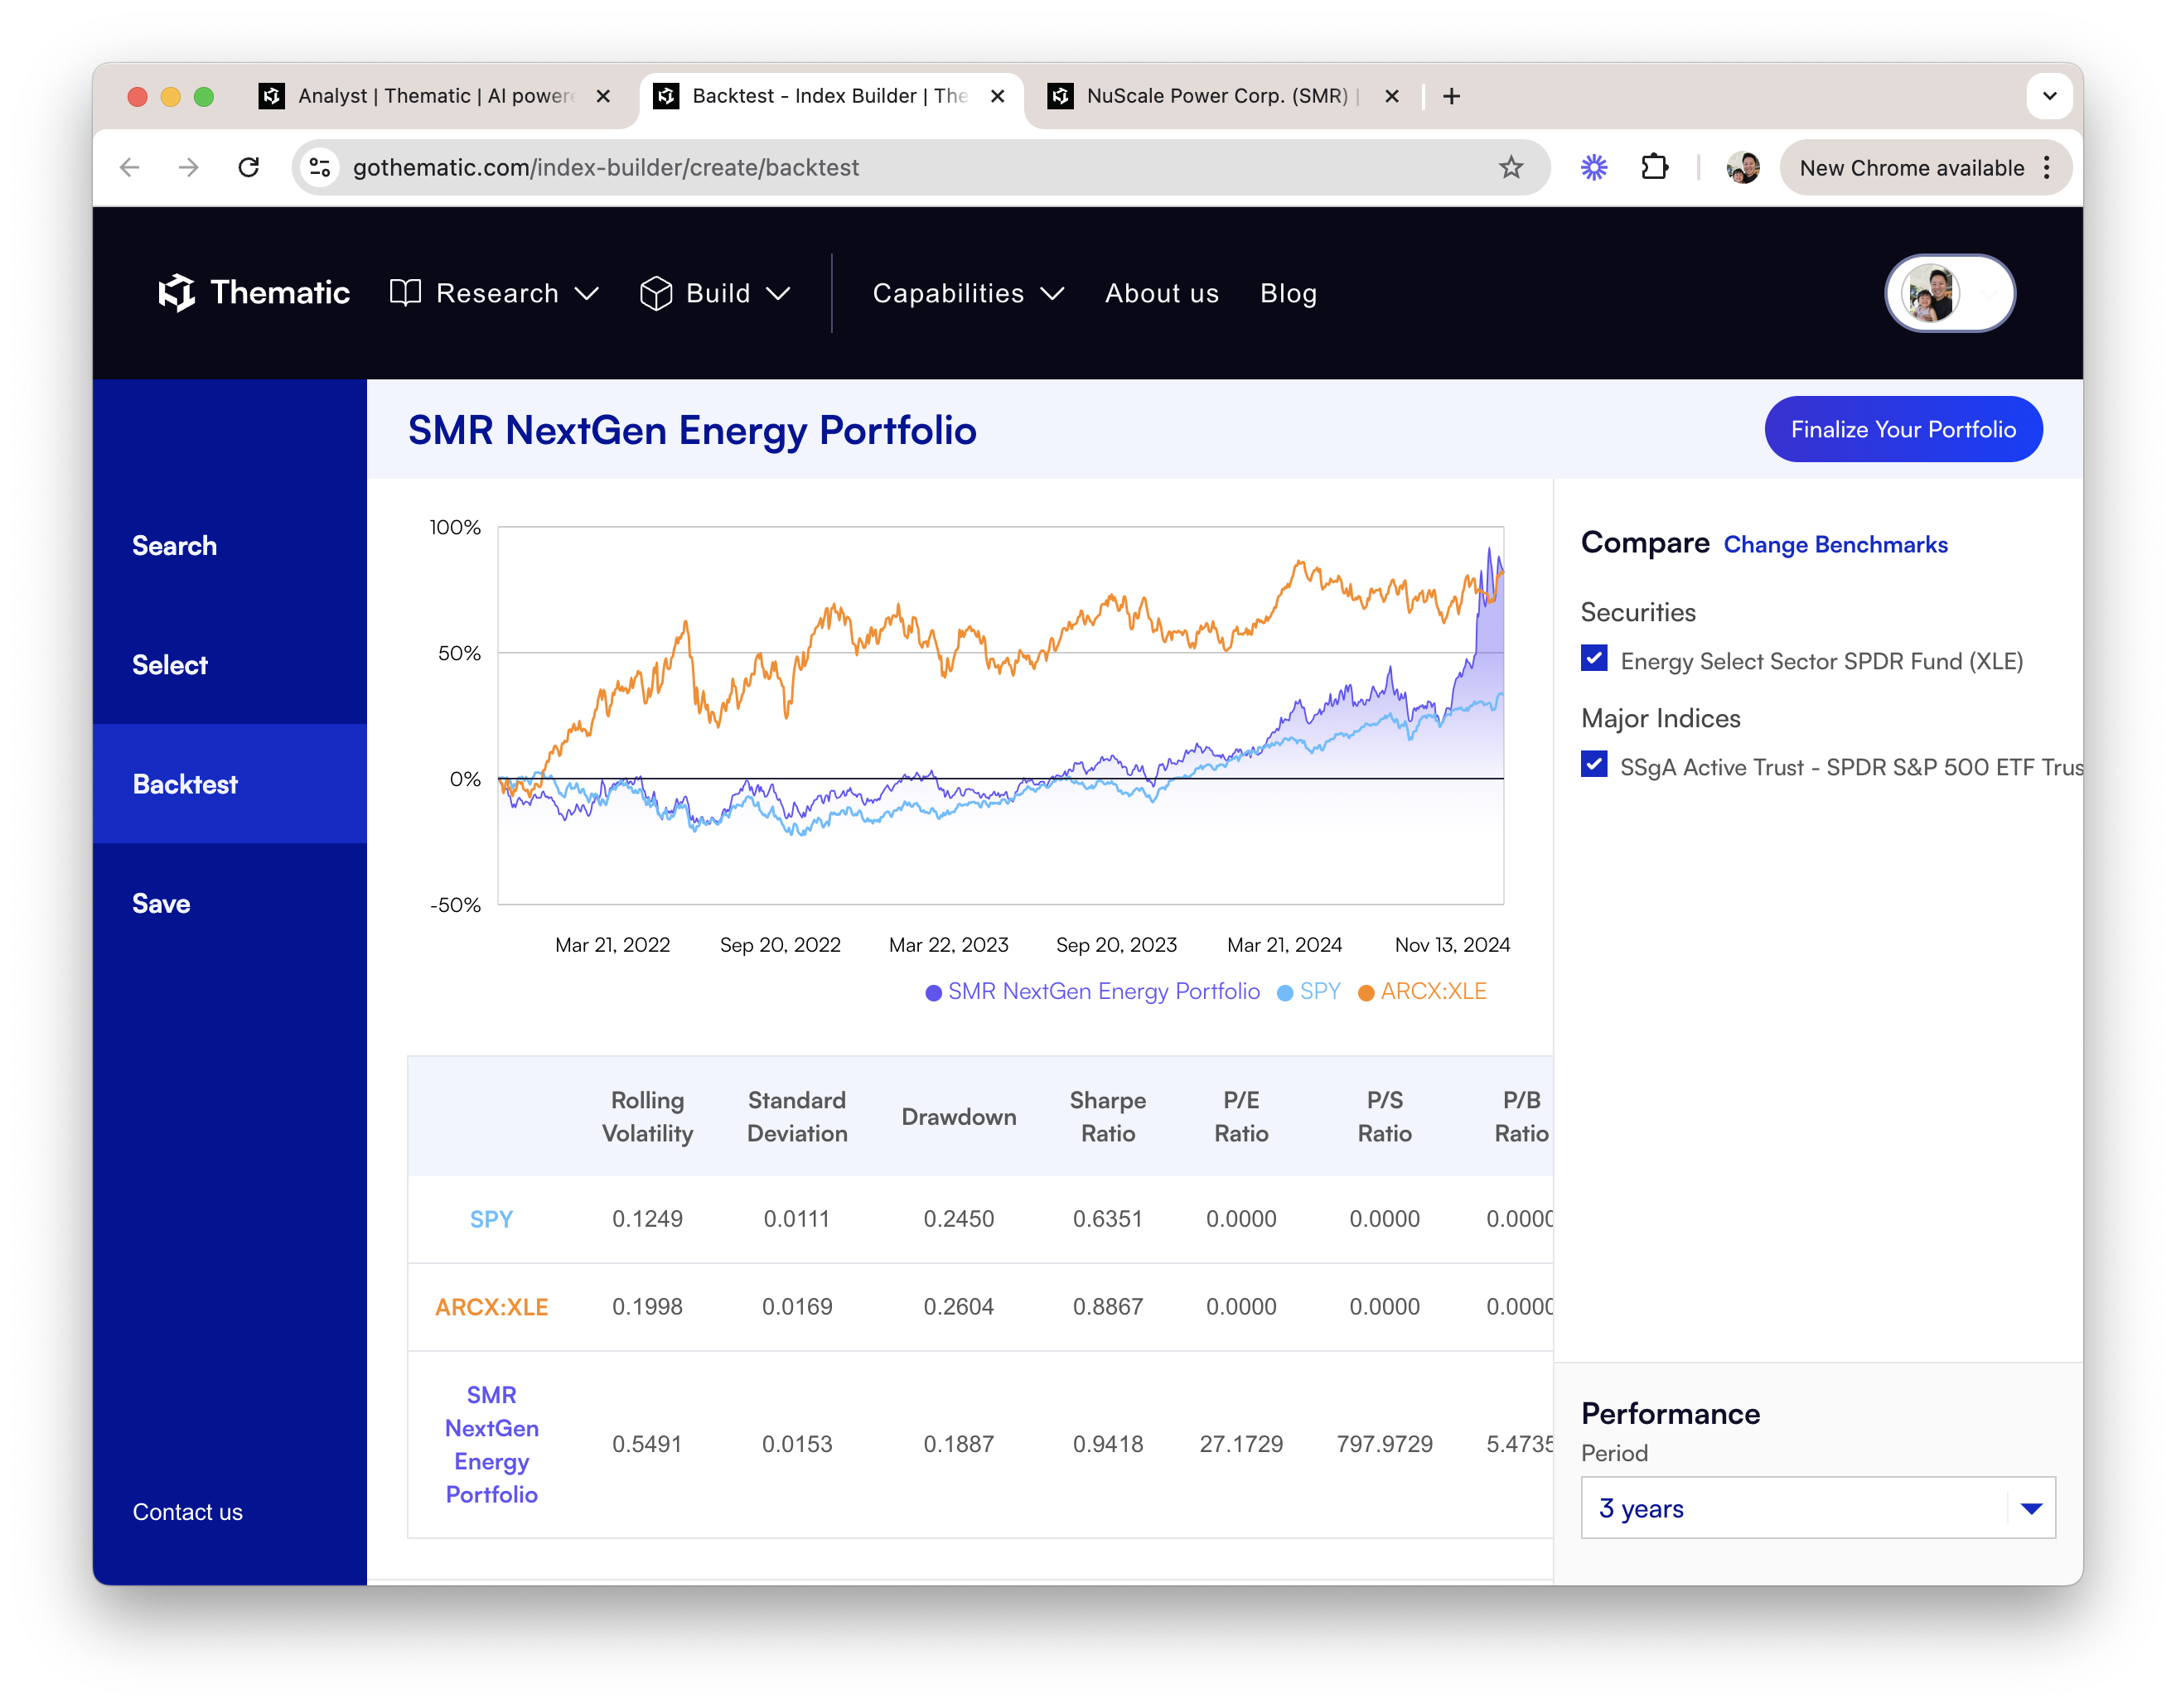Open tab search dropdown arrow
This screenshot has width=2176, height=1708.
(2049, 96)
